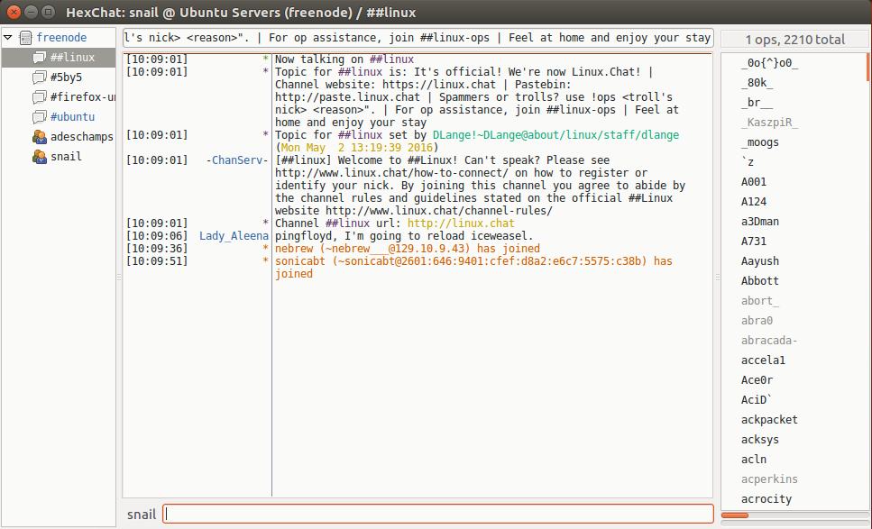Select user accela1 in the list
Screen dimensions: 872x529
(x=763, y=360)
